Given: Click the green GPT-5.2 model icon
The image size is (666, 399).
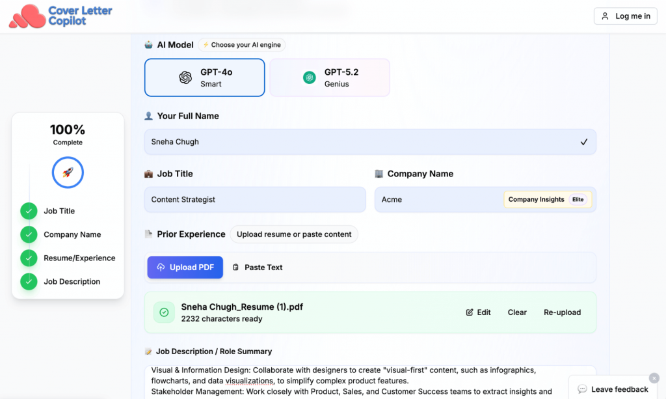Looking at the screenshot, I should tap(310, 77).
